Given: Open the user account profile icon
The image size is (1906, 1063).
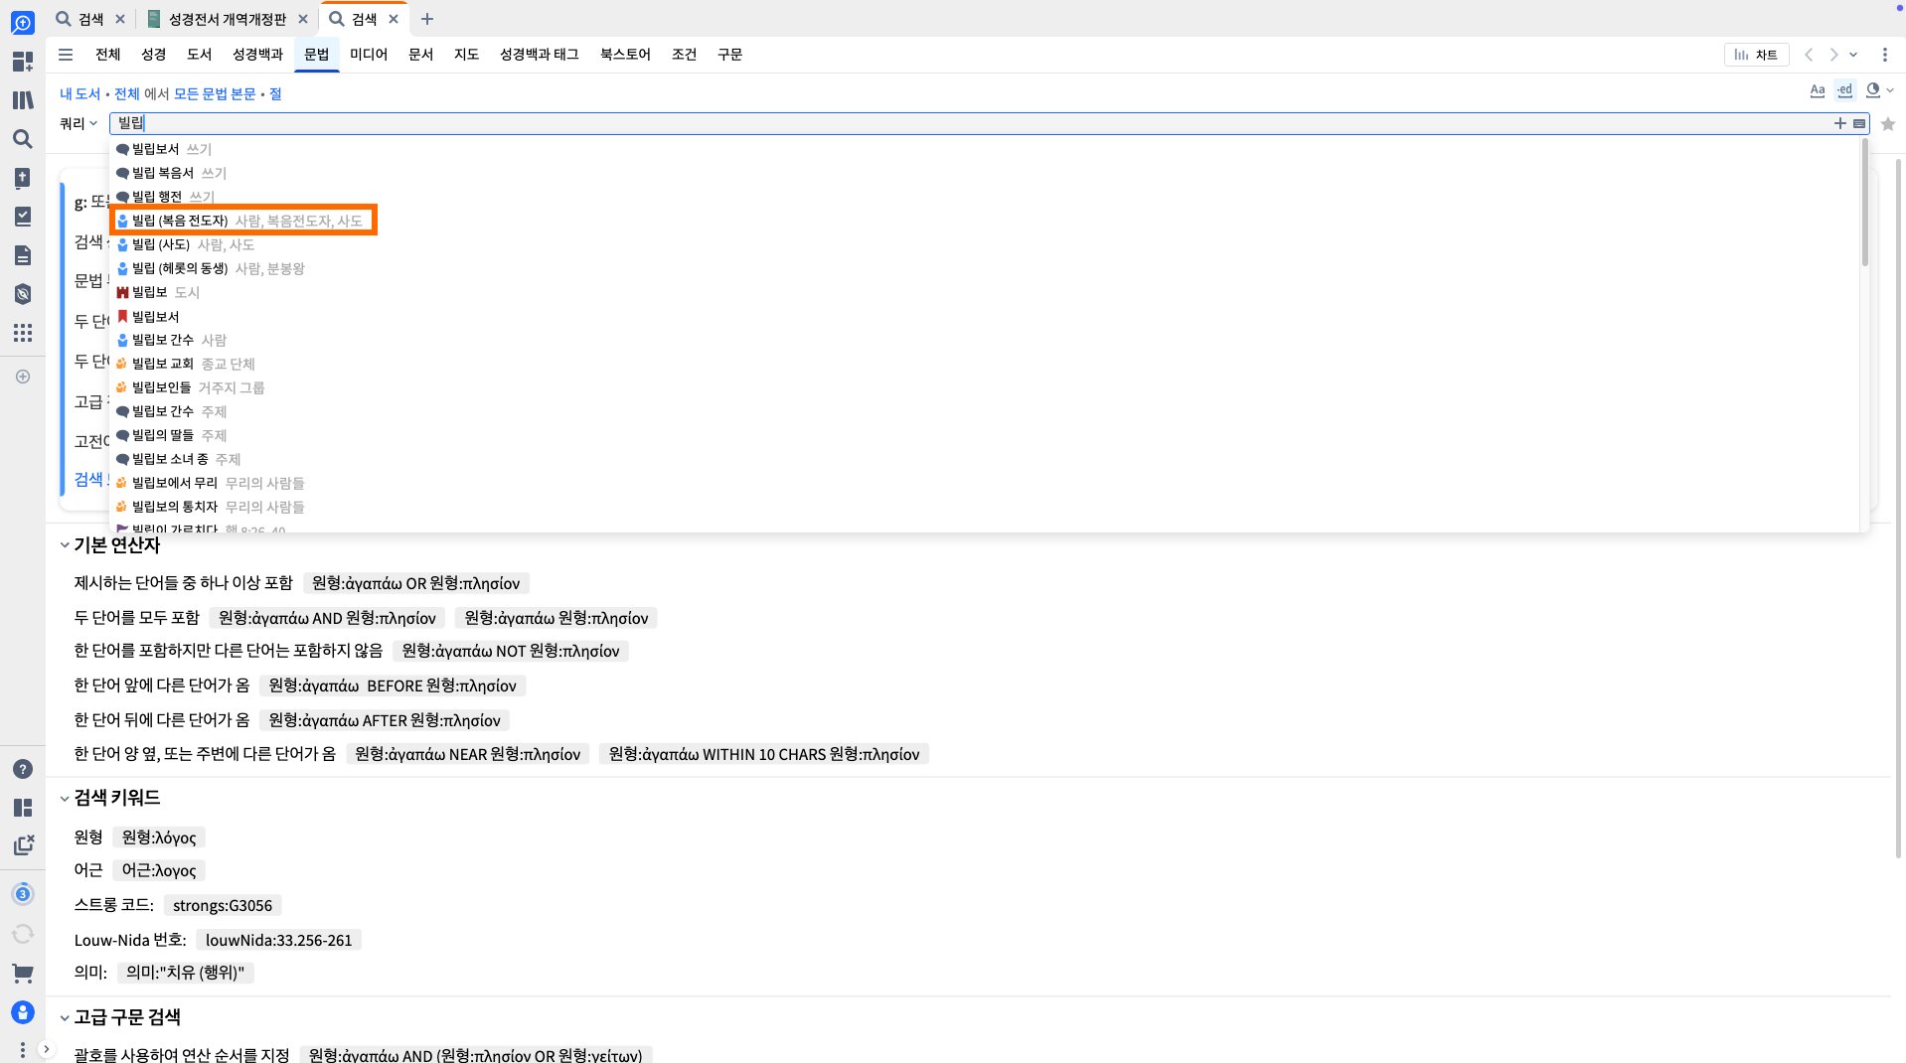Looking at the screenshot, I should (22, 1012).
